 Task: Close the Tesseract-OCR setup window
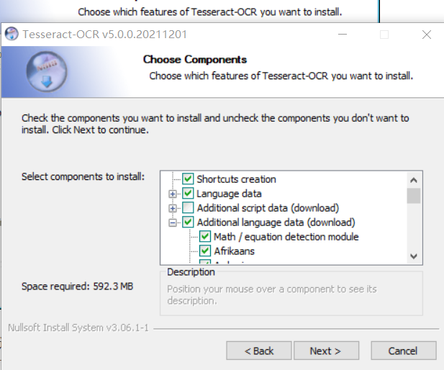point(427,35)
